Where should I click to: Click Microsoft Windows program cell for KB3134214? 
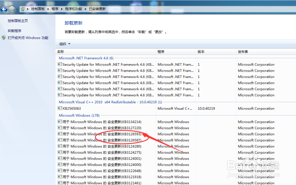(173, 122)
